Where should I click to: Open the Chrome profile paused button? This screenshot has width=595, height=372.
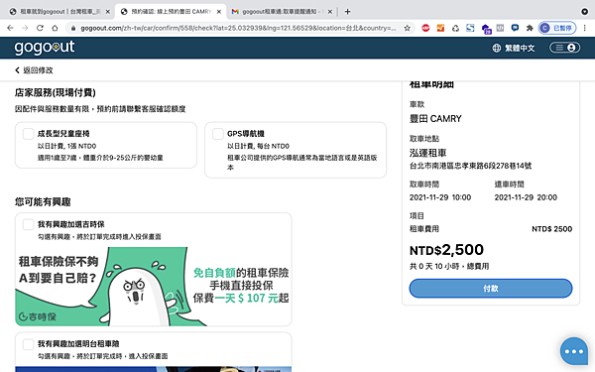pyautogui.click(x=557, y=28)
